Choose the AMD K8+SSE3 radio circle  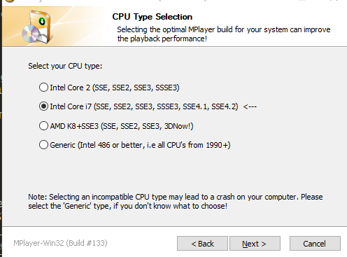click(43, 125)
